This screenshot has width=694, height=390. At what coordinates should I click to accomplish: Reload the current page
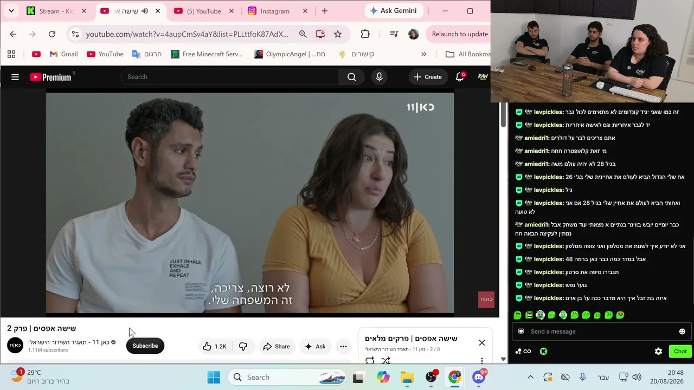pyautogui.click(x=52, y=34)
